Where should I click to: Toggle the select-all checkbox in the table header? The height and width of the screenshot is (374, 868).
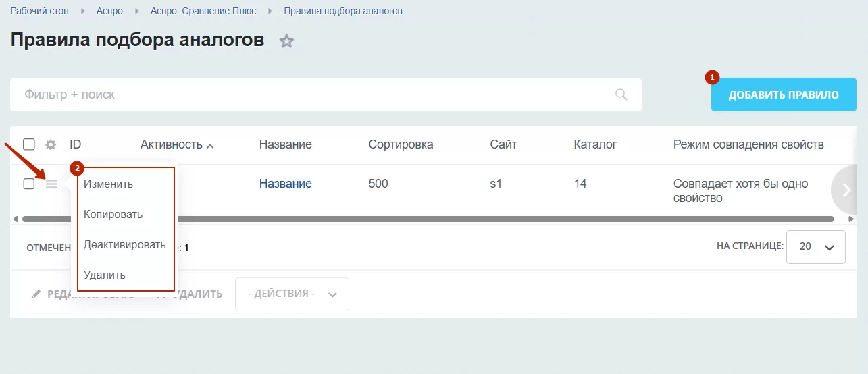point(29,144)
